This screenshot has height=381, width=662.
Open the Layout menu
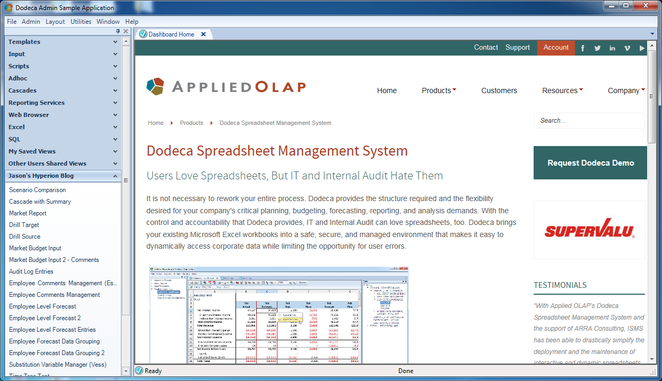pyautogui.click(x=55, y=22)
